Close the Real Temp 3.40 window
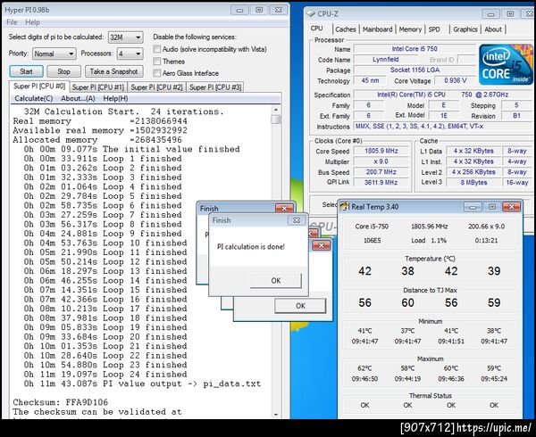The width and height of the screenshot is (536, 437). (511, 207)
